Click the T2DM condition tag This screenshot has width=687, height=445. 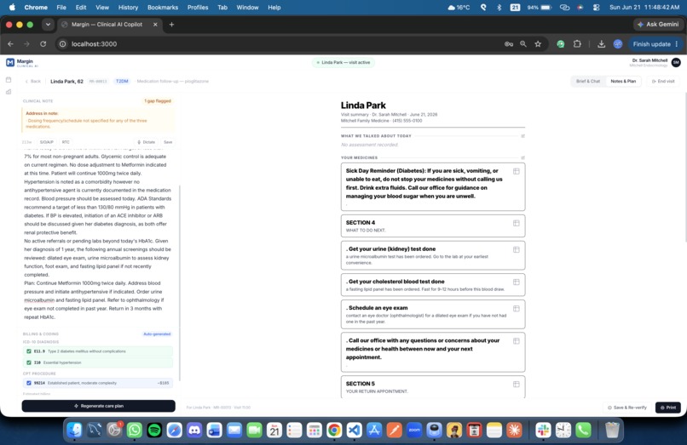pos(122,82)
